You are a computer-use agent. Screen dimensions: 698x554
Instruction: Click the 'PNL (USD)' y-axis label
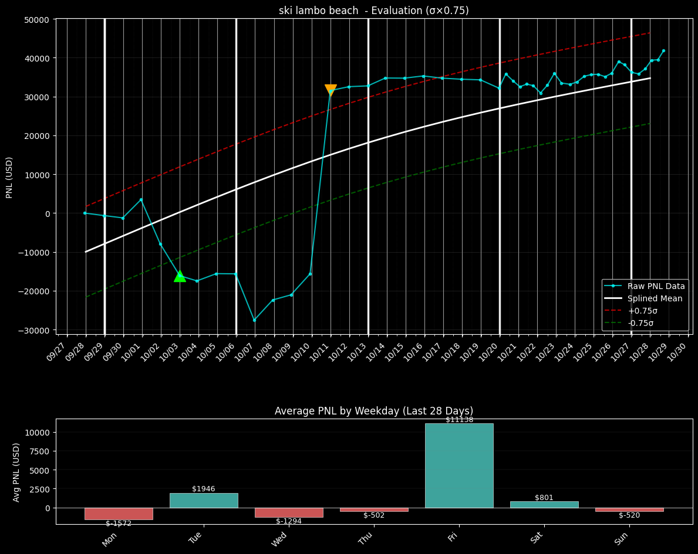tap(9, 177)
